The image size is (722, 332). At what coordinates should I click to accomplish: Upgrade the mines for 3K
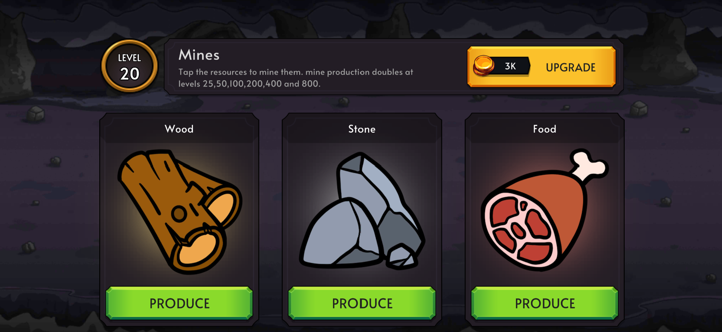click(541, 67)
